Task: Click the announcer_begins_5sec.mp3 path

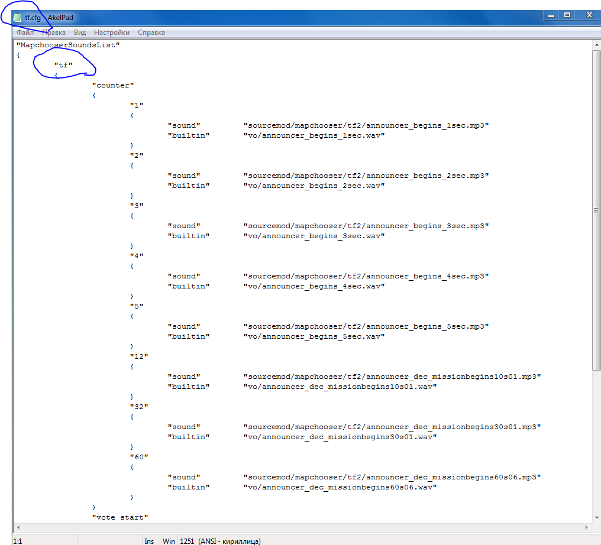Action: click(x=366, y=326)
